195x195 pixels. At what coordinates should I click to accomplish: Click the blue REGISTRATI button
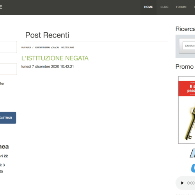tap(8, 118)
